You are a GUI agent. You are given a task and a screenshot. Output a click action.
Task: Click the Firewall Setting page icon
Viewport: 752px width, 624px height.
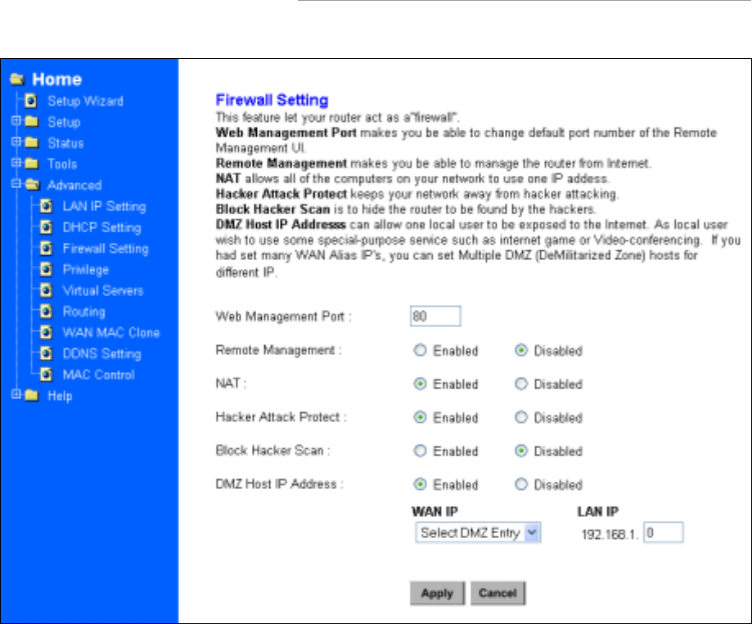pyautogui.click(x=46, y=249)
